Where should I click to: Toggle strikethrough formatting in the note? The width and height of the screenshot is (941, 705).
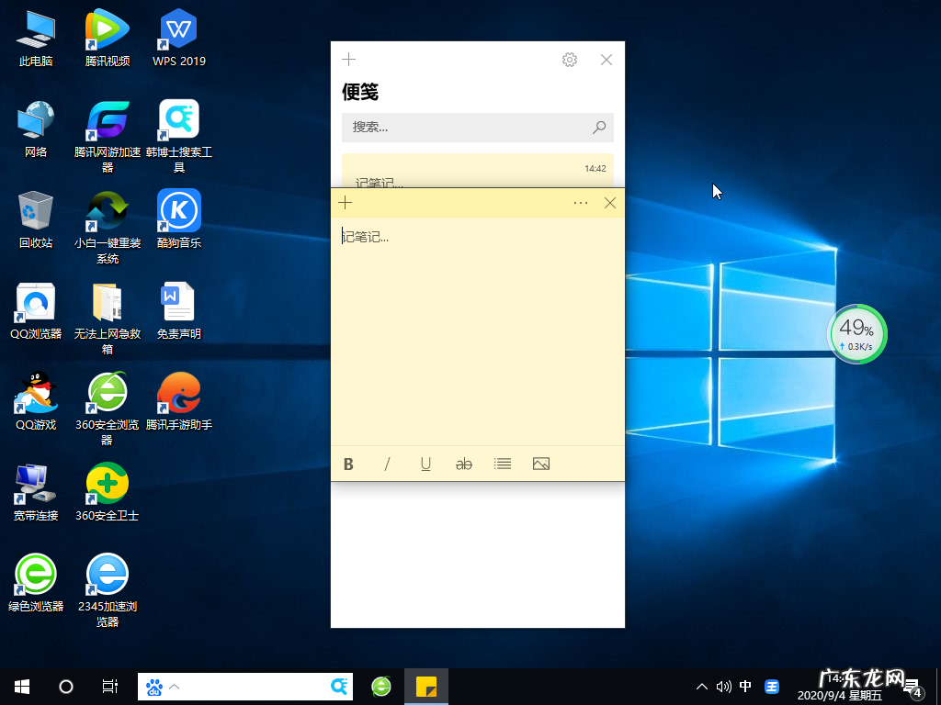click(464, 464)
